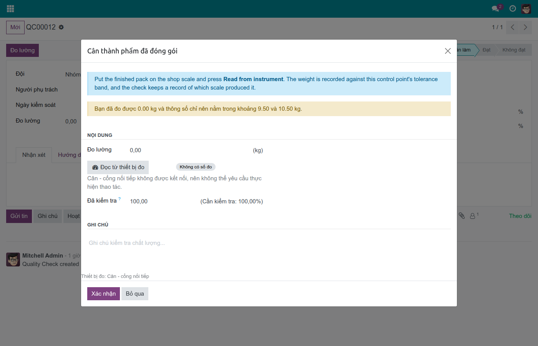Screen dimensions: 538x346
Task: Click the pager counter 1 / 1
Action: tap(497, 27)
